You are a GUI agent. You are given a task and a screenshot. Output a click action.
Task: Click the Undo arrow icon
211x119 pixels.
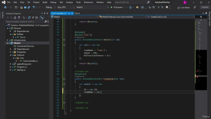coord(34,7)
